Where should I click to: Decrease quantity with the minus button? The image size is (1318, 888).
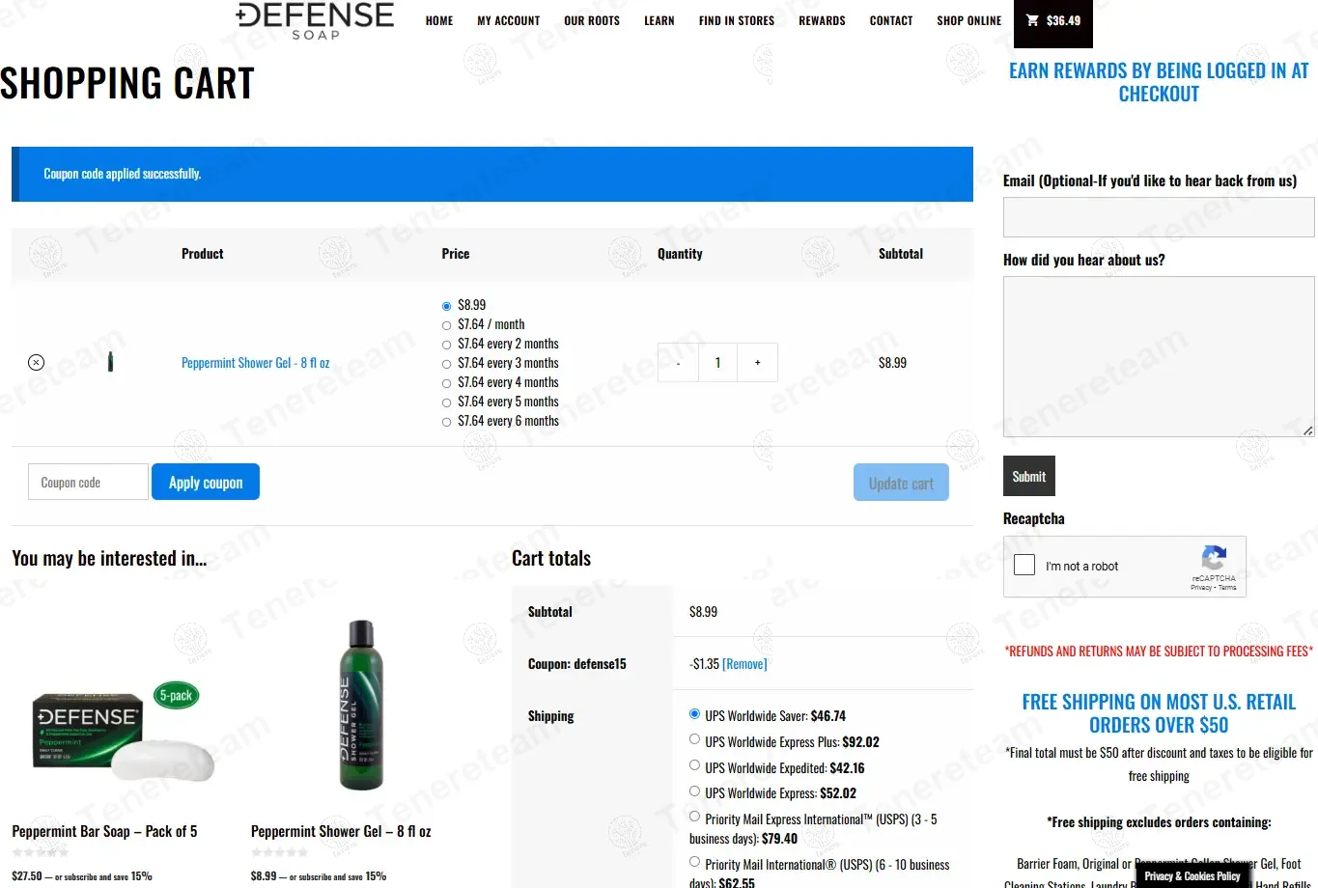[x=678, y=363]
